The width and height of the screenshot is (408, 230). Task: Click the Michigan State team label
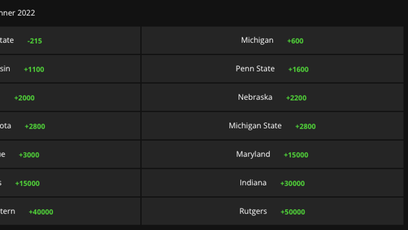(x=255, y=125)
